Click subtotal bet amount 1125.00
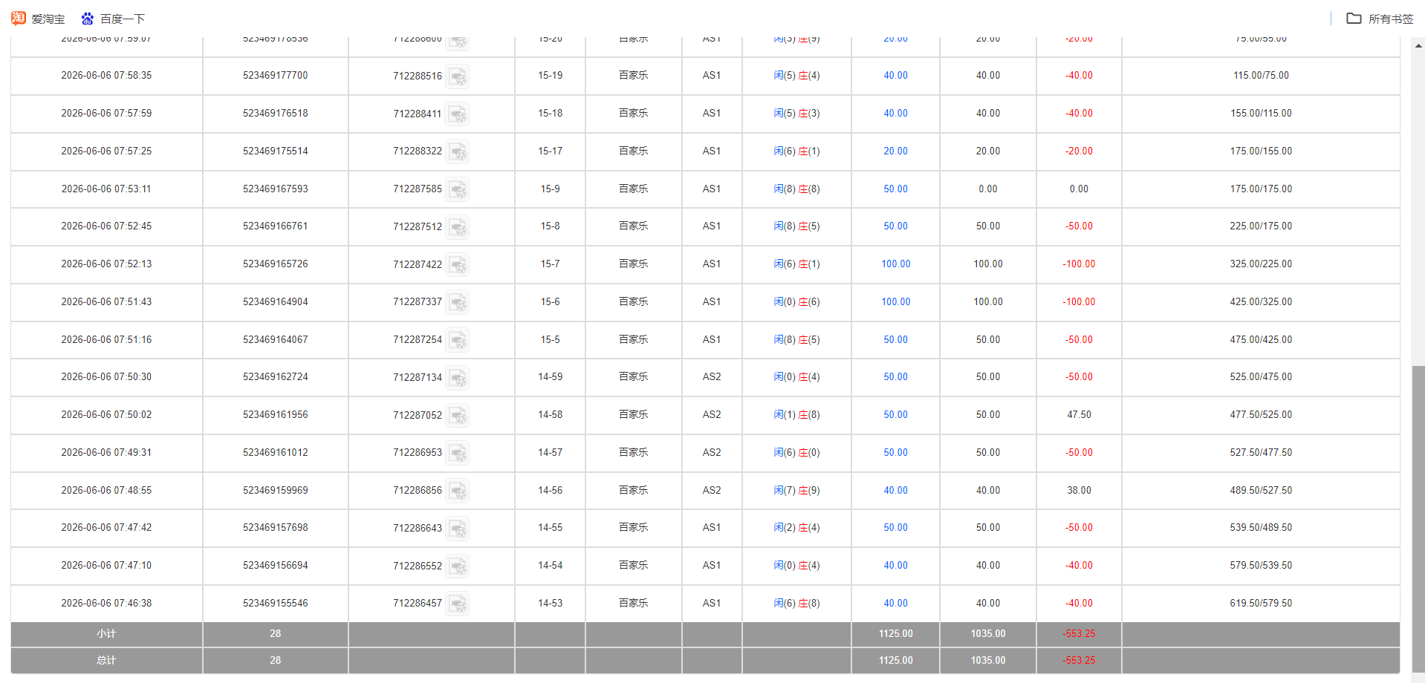The image size is (1425, 683). (x=895, y=634)
